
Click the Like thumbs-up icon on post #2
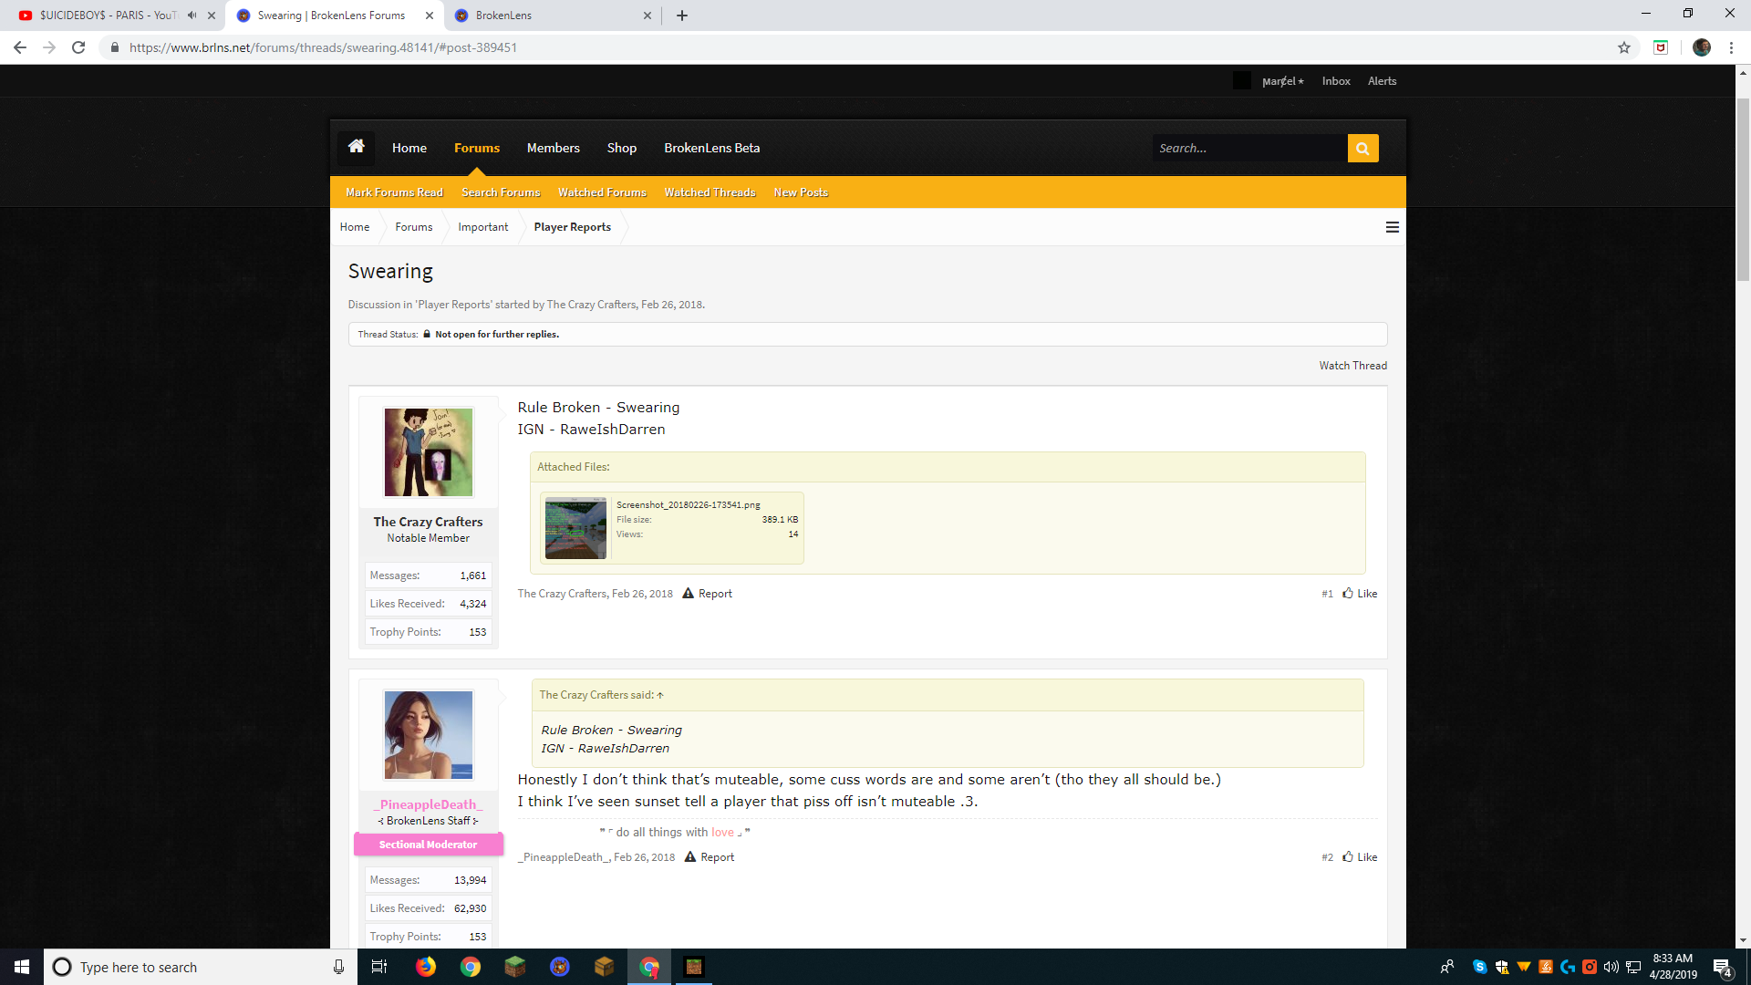pos(1347,856)
